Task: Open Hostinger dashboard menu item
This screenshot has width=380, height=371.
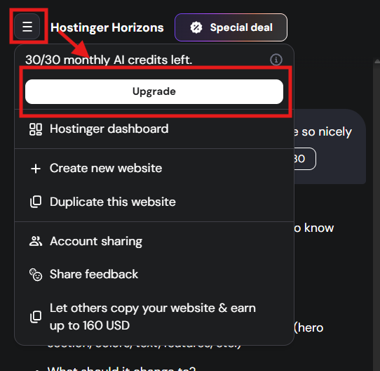Action: click(154, 129)
